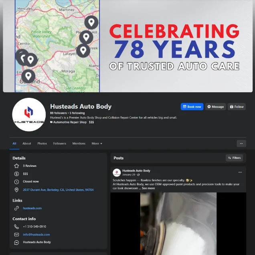Click the star icon beside 3 Reviews
The width and height of the screenshot is (255, 255).
point(16,166)
